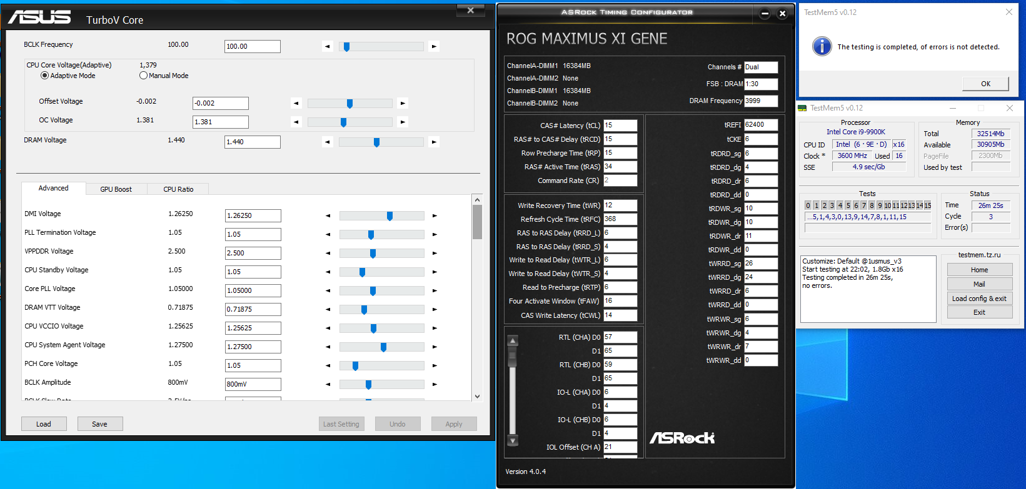The height and width of the screenshot is (489, 1026).
Task: Click the DMI Voltage slider
Action: point(382,215)
